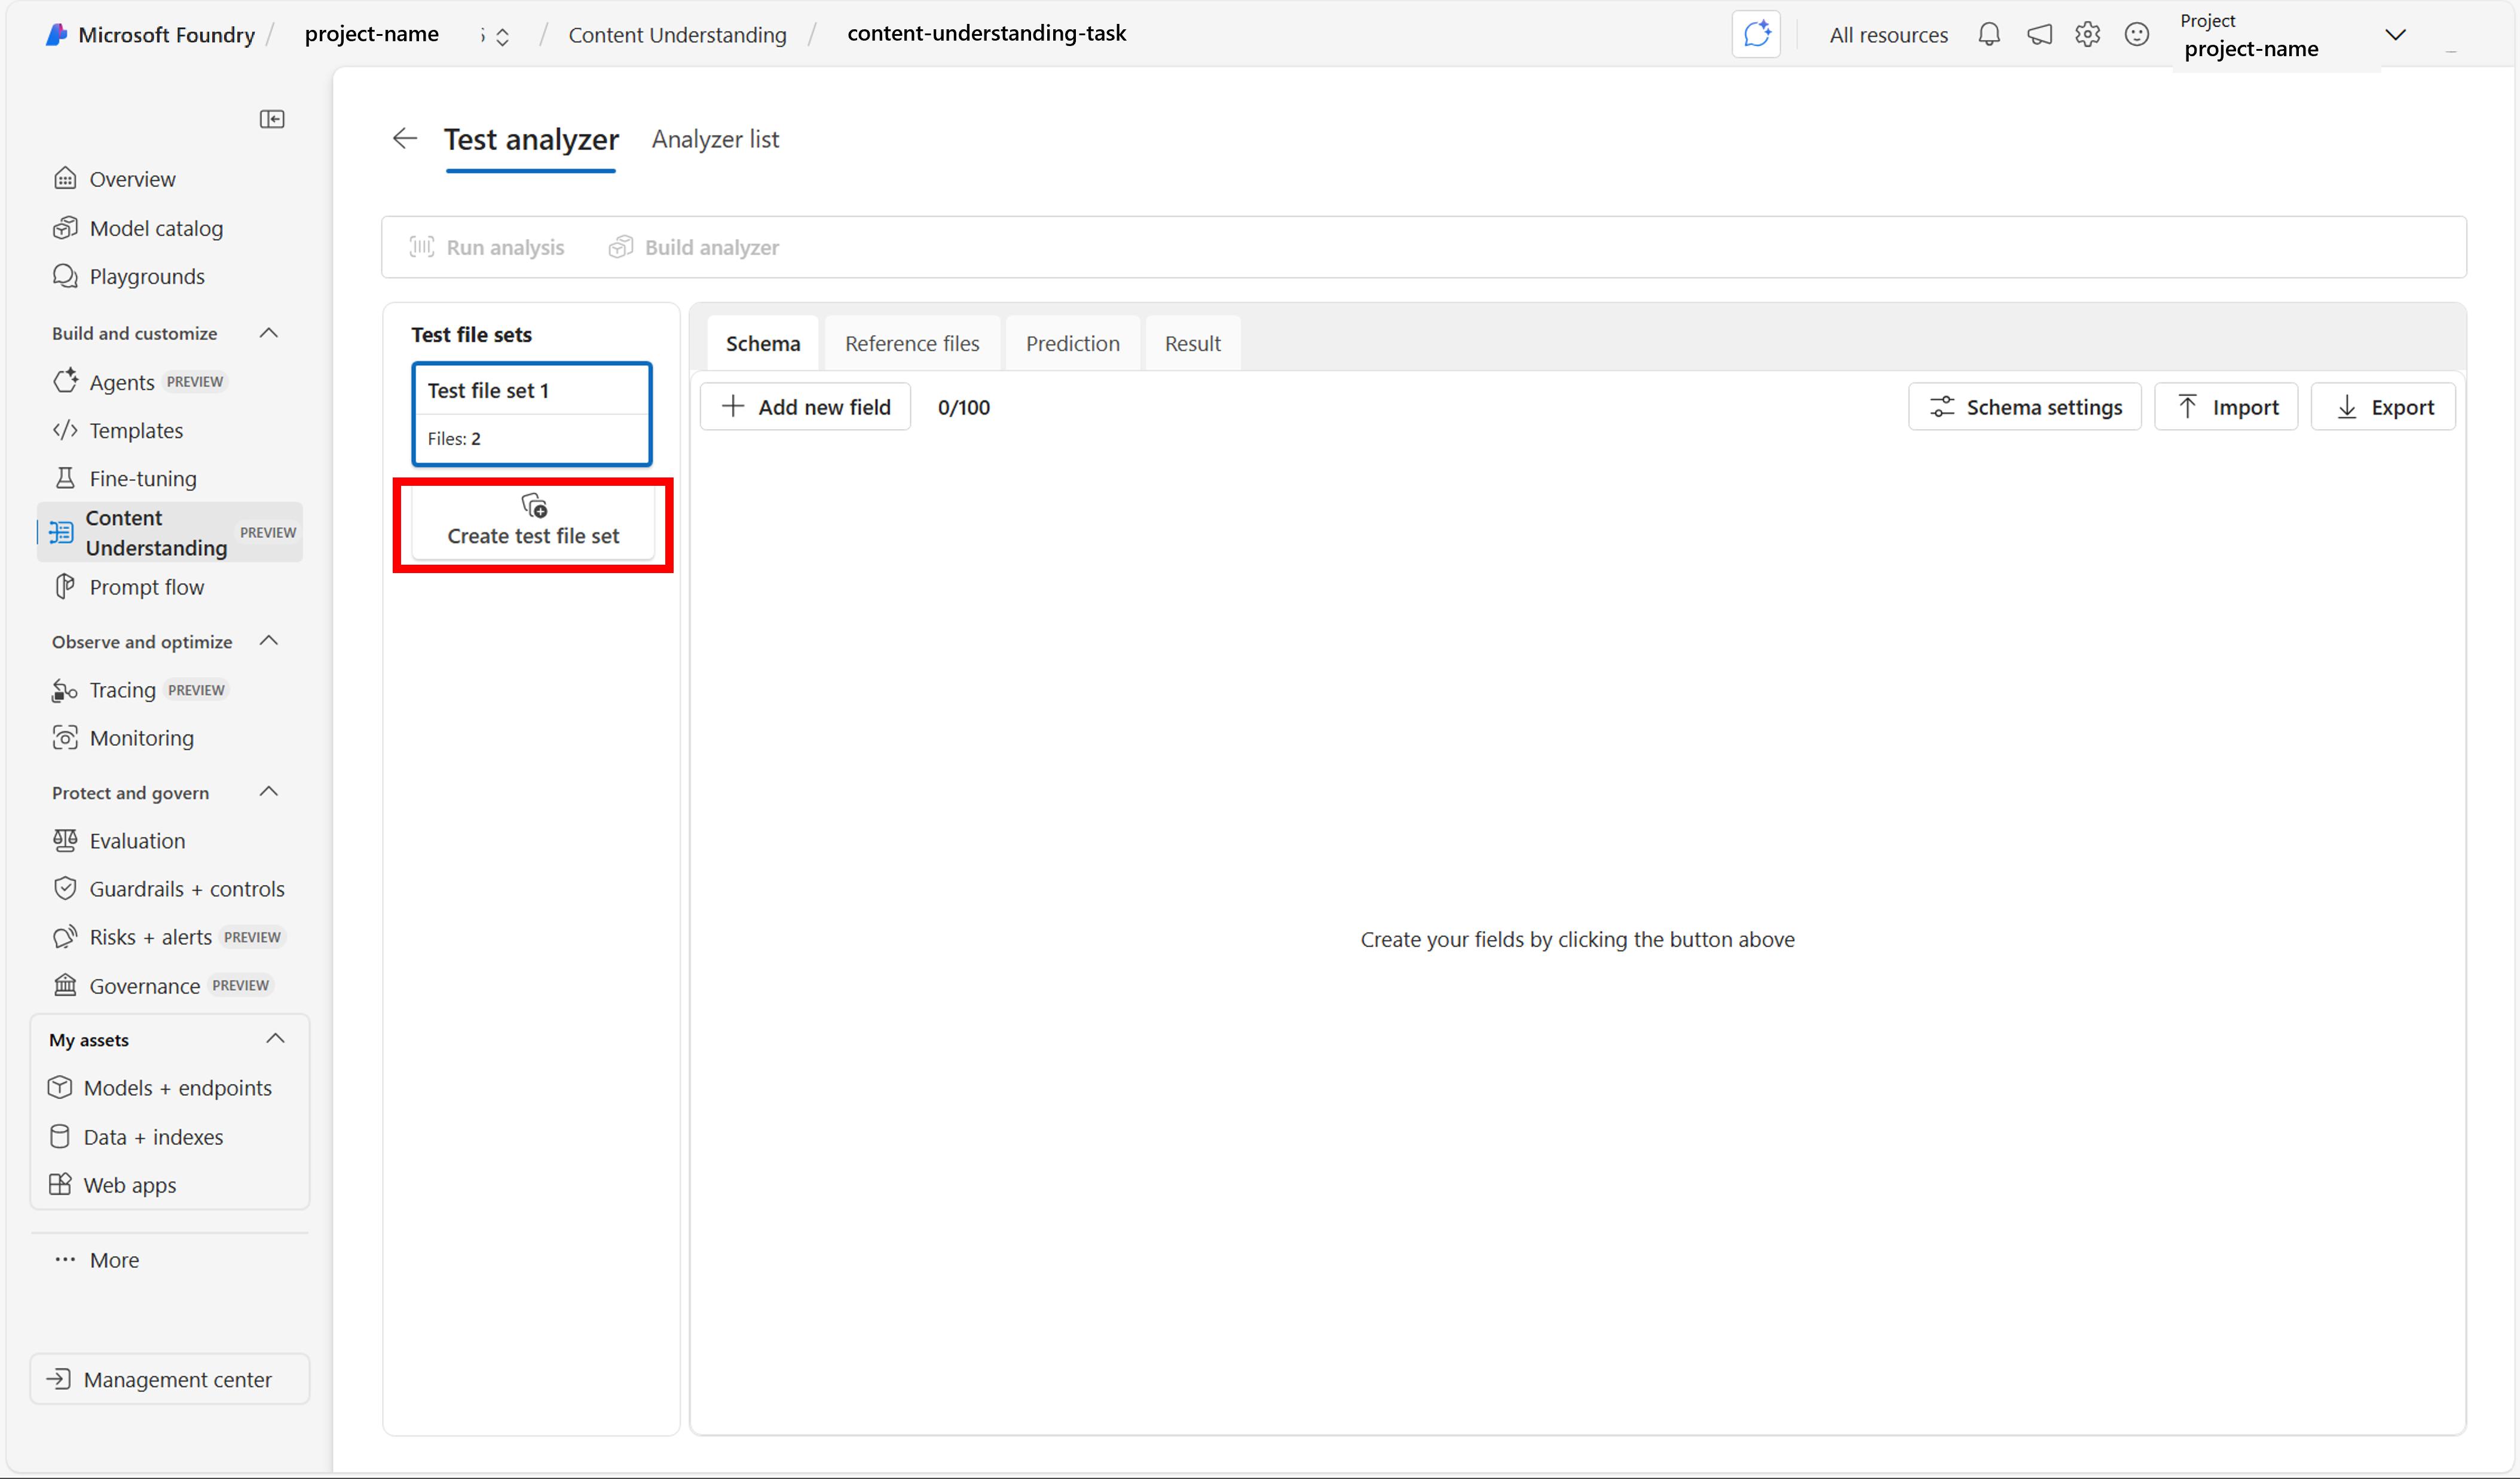The image size is (2520, 1479).
Task: Click the Import button
Action: coord(2226,407)
